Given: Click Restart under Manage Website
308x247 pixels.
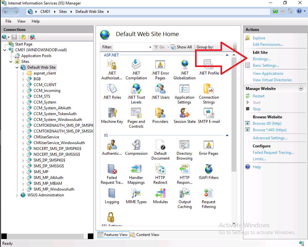Looking at the screenshot, I should (x=259, y=96).
